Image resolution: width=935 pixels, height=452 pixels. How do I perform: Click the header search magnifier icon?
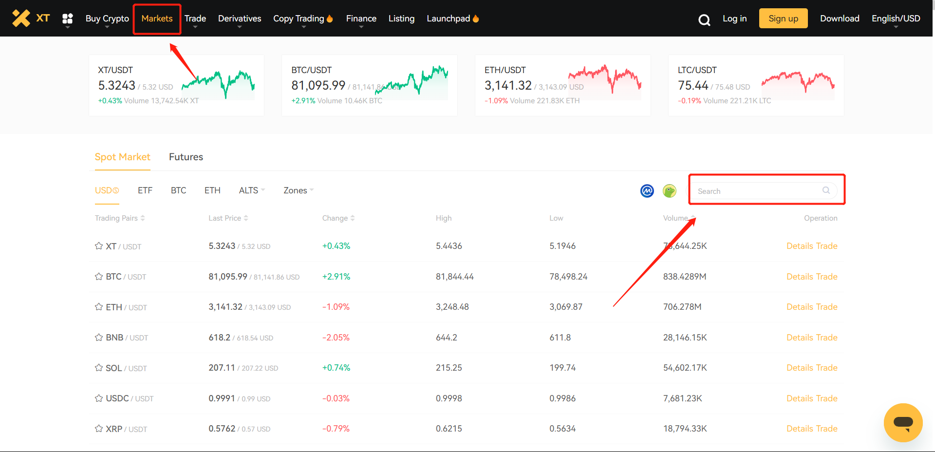click(x=704, y=20)
